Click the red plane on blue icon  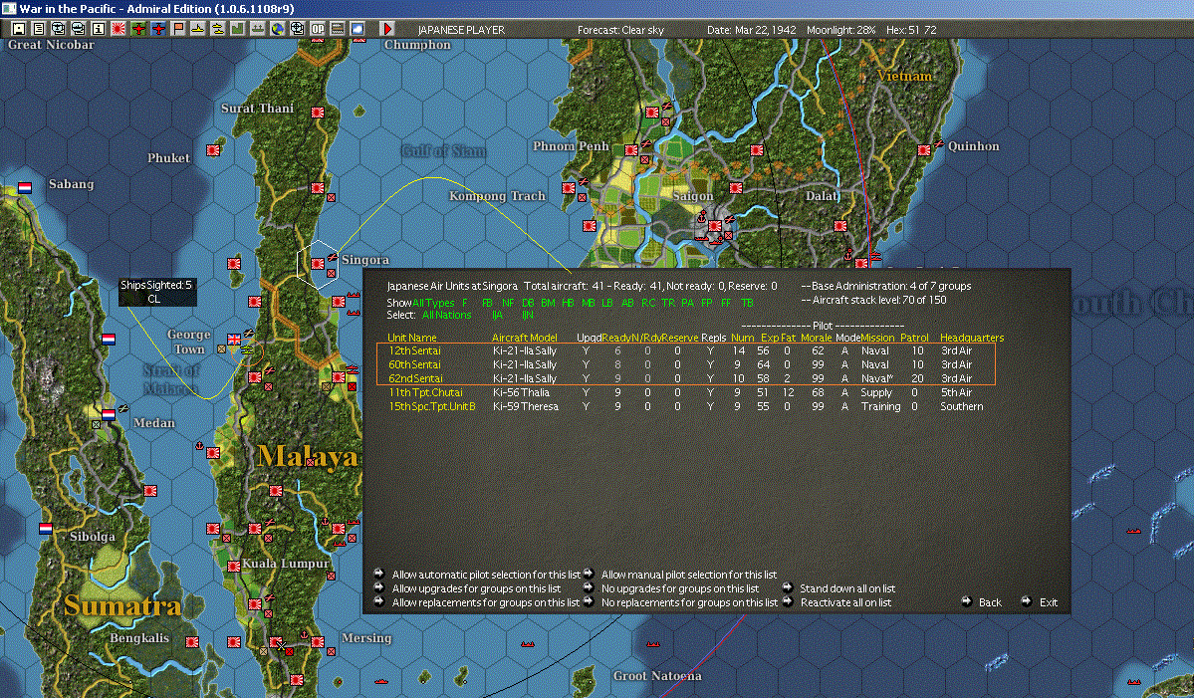coord(158,29)
